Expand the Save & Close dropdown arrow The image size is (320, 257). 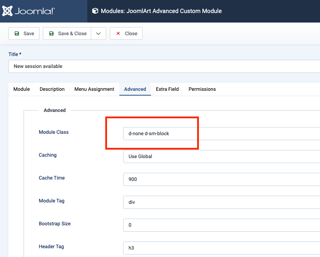[99, 33]
